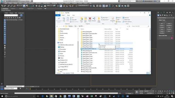The image size is (175, 98).
Task: Open the Material Editor in 3ds Max toolbar
Action: coord(116,6)
